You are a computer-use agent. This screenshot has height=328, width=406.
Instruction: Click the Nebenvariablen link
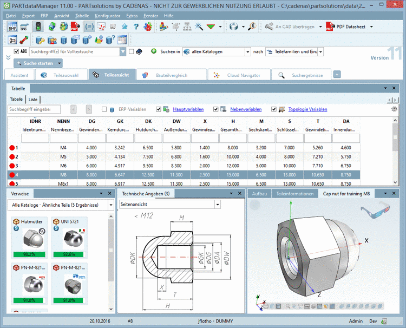(x=246, y=109)
